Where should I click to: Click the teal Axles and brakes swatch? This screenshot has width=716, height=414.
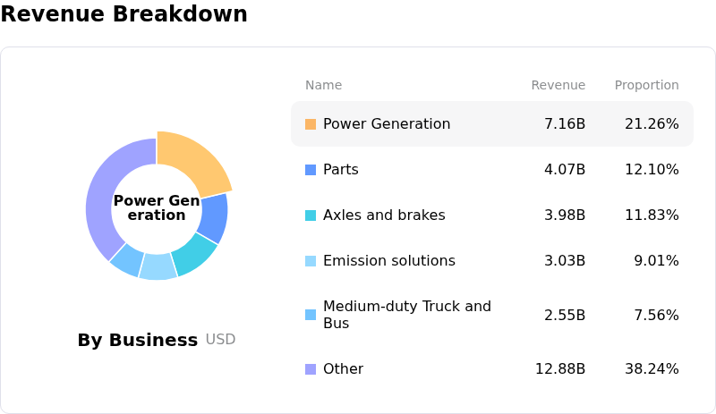tap(311, 215)
